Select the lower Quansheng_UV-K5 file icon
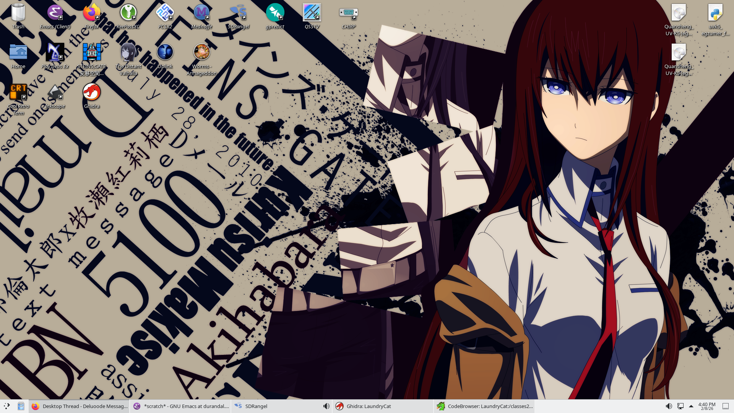 click(679, 60)
